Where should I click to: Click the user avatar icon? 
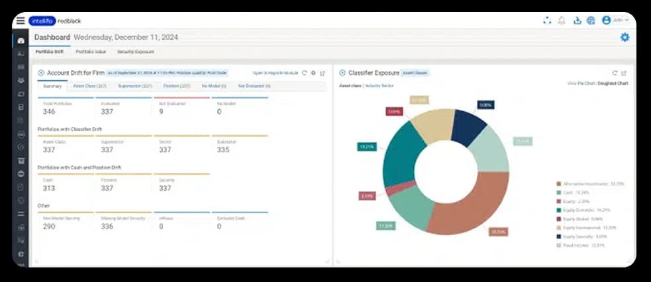(x=606, y=20)
